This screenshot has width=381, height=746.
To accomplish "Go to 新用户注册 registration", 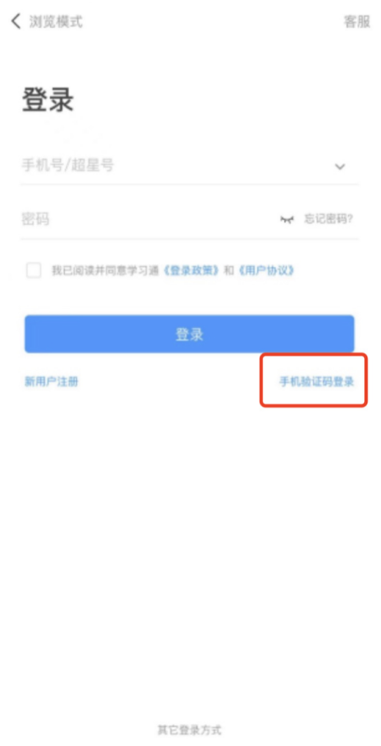I will pyautogui.click(x=51, y=381).
